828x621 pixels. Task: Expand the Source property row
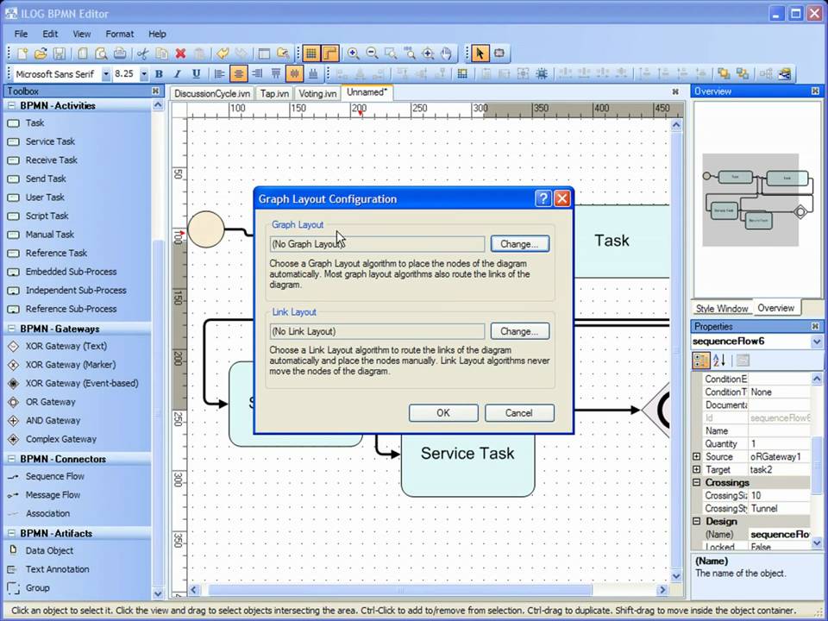pyautogui.click(x=697, y=456)
